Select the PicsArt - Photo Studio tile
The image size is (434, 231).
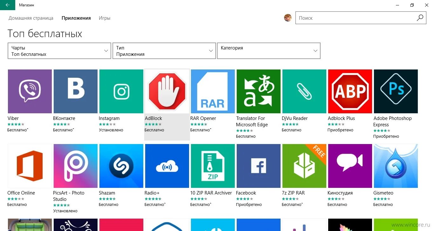pos(75,166)
